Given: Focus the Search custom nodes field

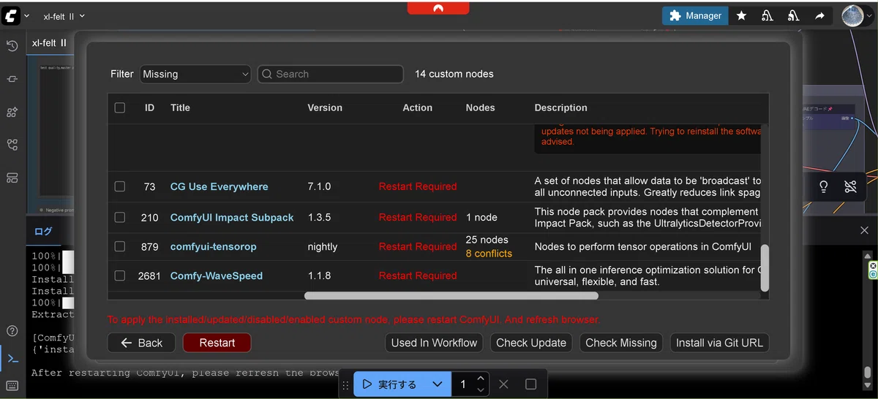Looking at the screenshot, I should (x=330, y=74).
